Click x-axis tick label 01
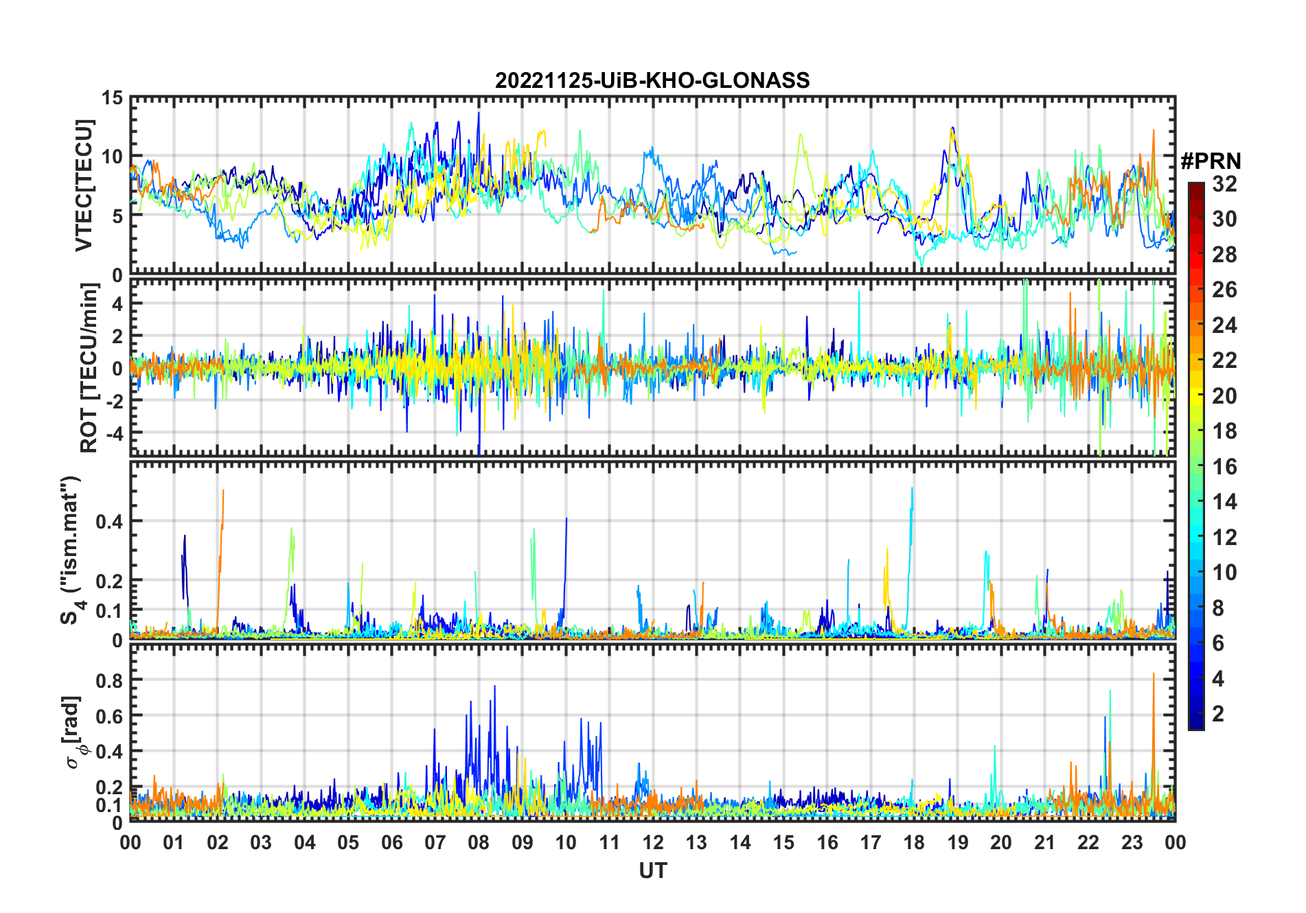1306x913 pixels. pyautogui.click(x=174, y=842)
